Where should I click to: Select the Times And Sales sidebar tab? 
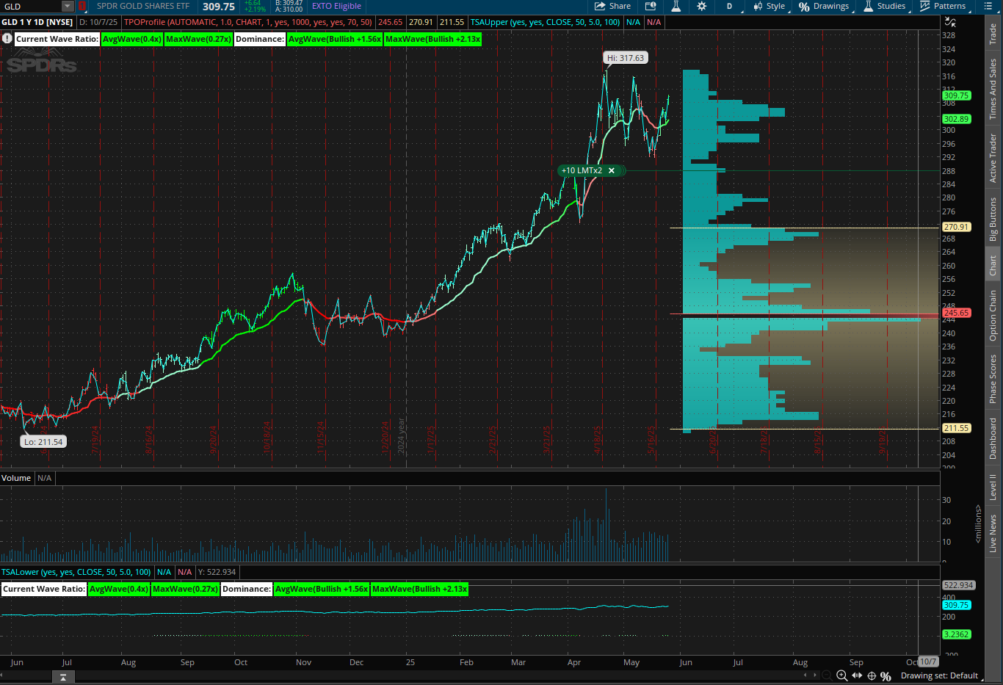(993, 89)
